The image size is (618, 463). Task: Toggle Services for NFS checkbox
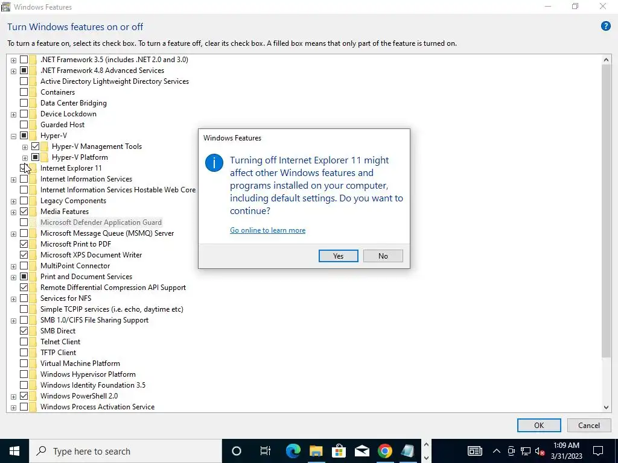click(24, 298)
